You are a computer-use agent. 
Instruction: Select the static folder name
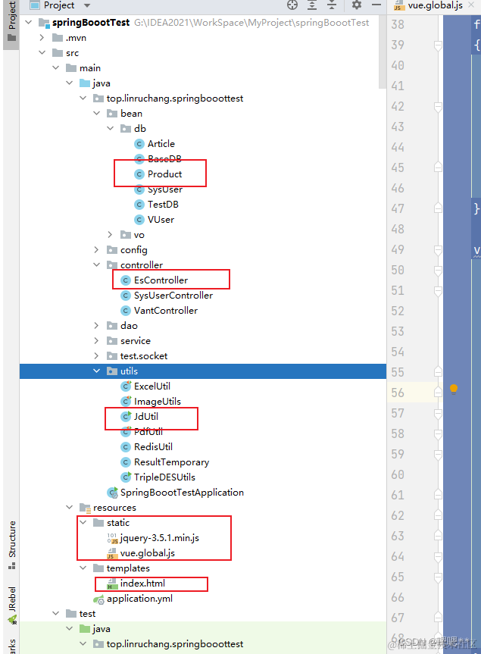(x=118, y=523)
